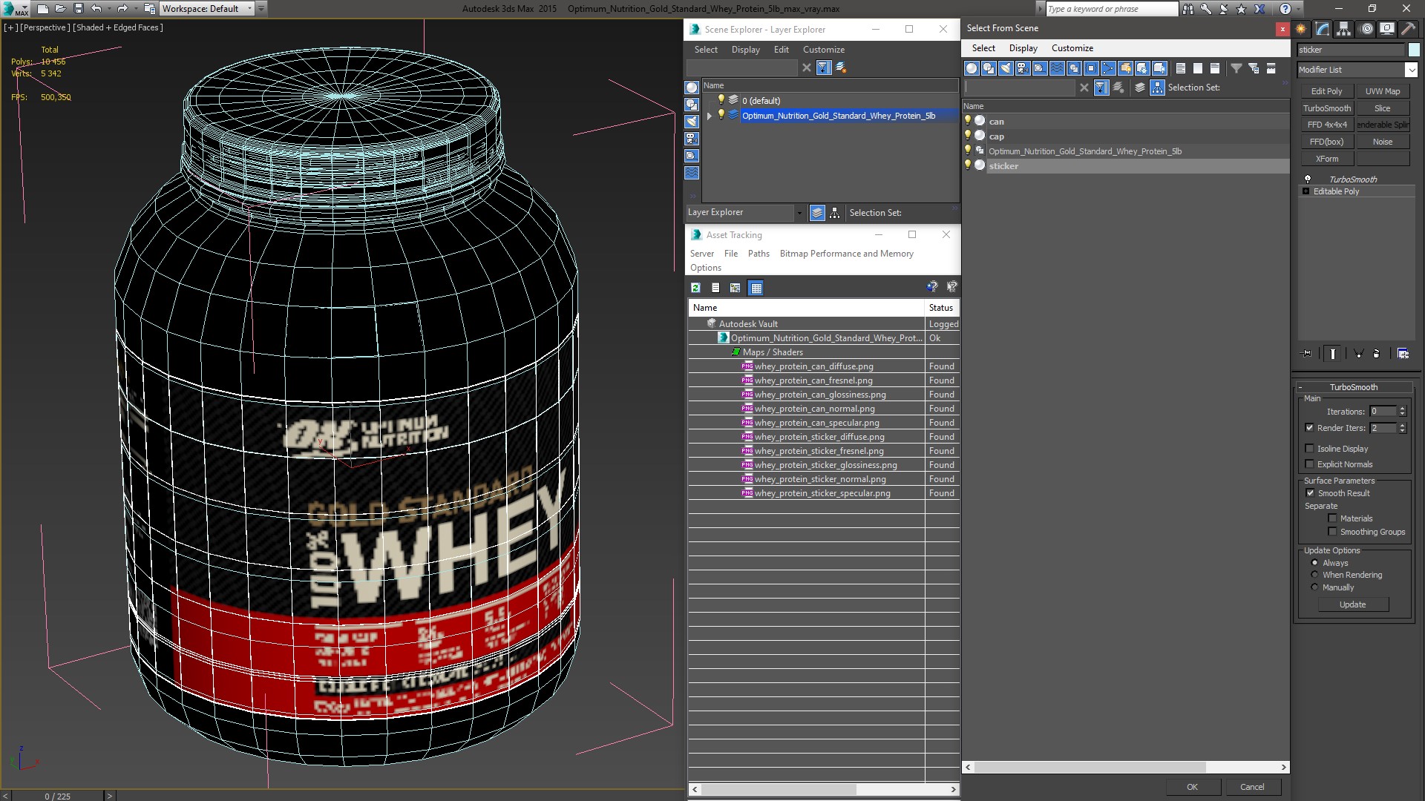The height and width of the screenshot is (801, 1425).
Task: Click Make Unique icon below modifier stack
Action: click(x=1358, y=354)
